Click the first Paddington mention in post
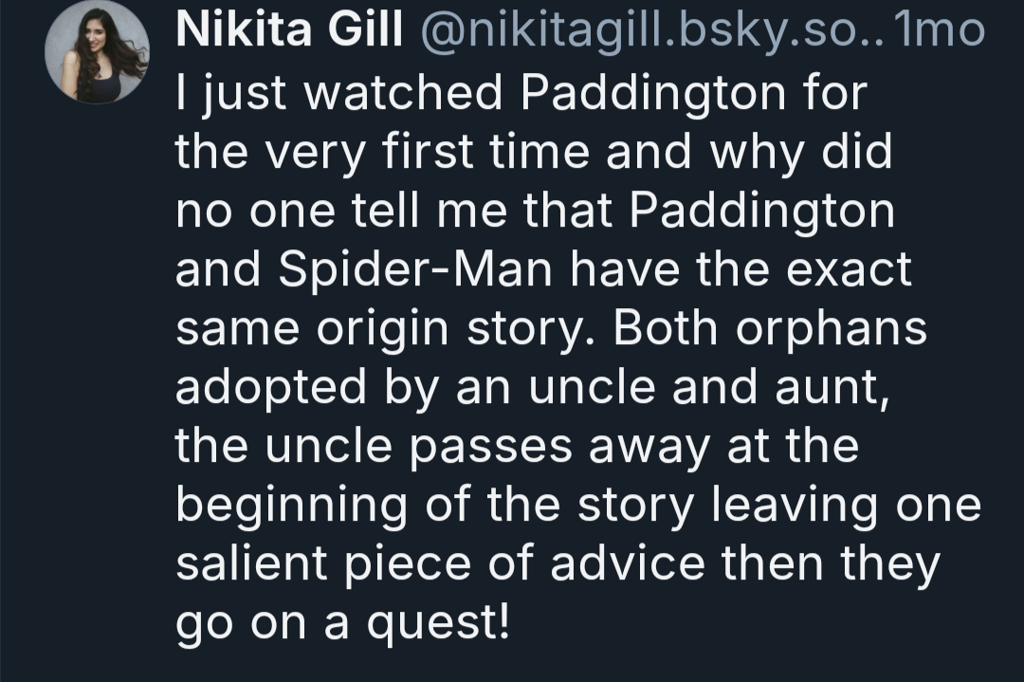The image size is (1024, 682). tap(653, 93)
